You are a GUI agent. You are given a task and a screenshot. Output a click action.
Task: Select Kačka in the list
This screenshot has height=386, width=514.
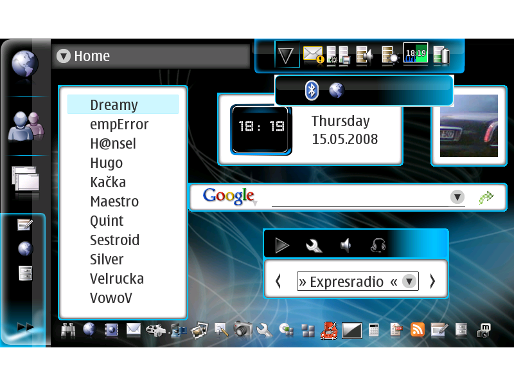123,182
